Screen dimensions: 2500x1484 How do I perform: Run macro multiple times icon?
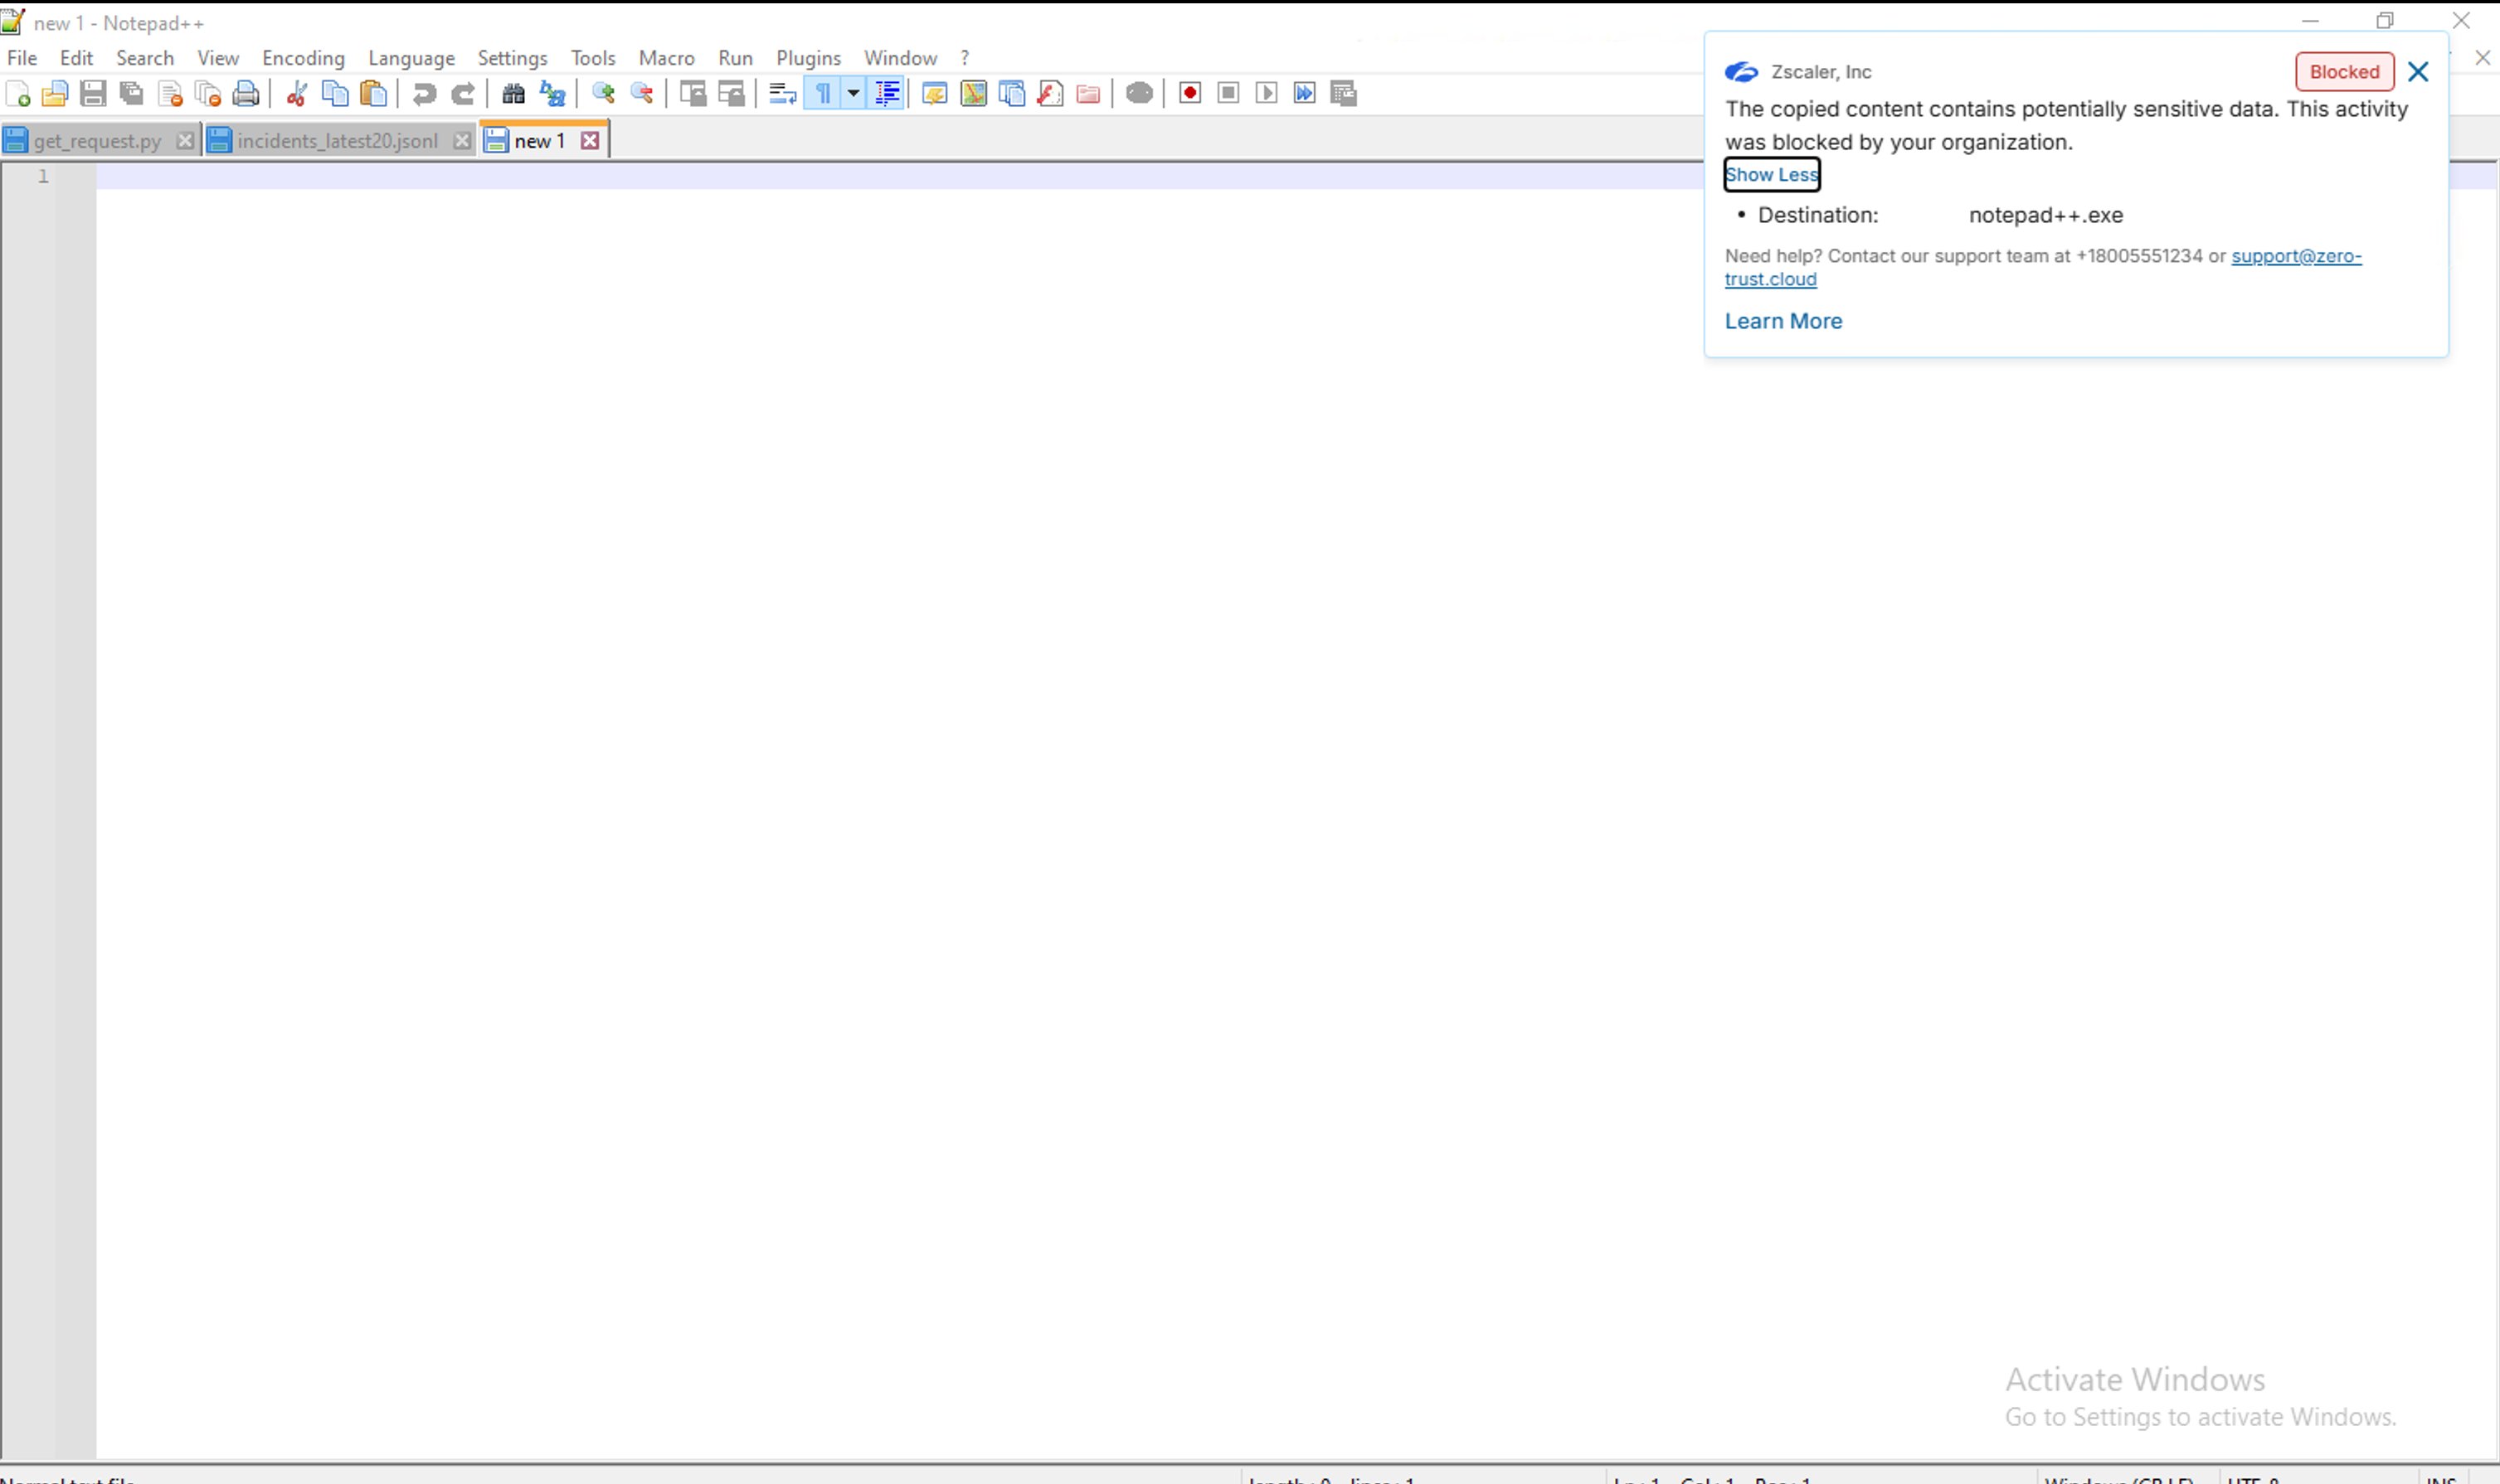pos(1305,94)
